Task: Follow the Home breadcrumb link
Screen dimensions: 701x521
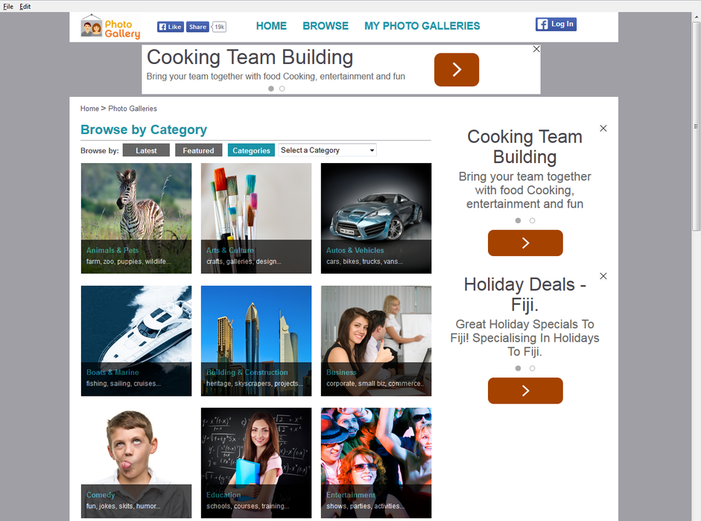Action: (89, 109)
